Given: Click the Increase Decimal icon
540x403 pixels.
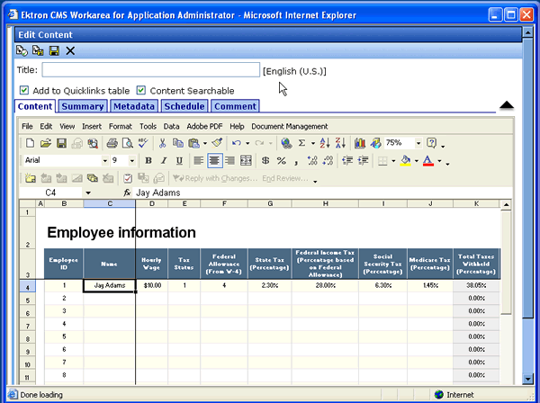Looking at the screenshot, I should coord(312,160).
